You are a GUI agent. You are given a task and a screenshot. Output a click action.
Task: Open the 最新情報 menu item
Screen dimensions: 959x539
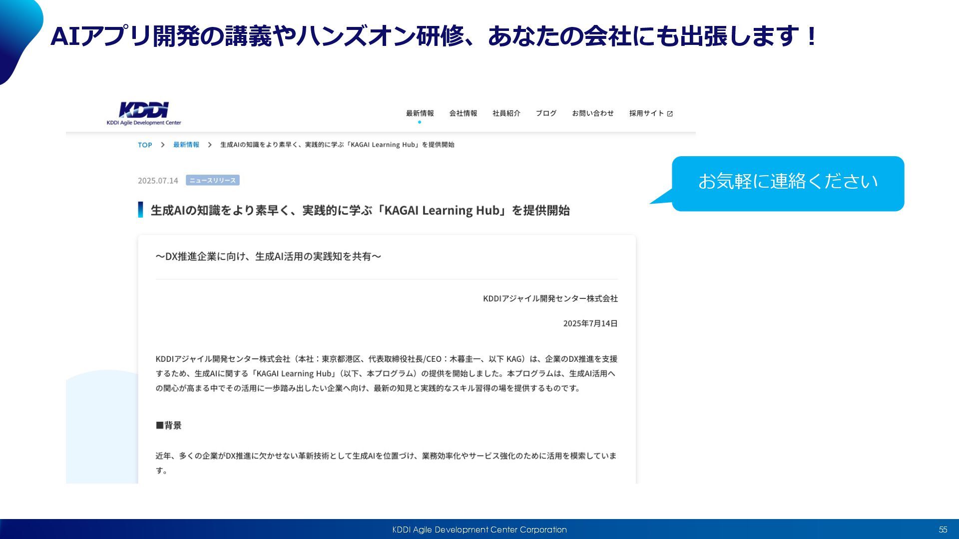[x=420, y=113]
